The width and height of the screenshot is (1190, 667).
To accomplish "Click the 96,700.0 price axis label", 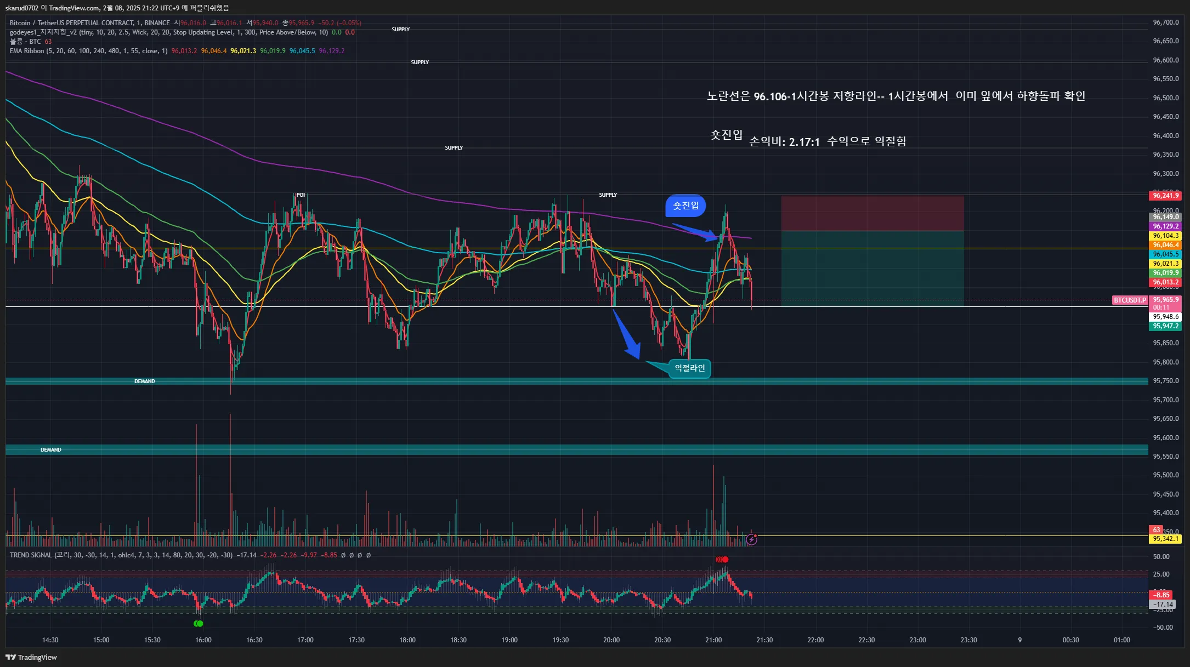I will click(1166, 22).
